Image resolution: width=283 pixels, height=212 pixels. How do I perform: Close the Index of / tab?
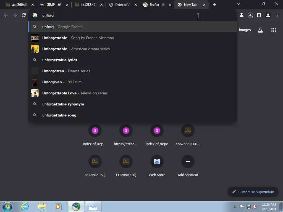[135, 5]
